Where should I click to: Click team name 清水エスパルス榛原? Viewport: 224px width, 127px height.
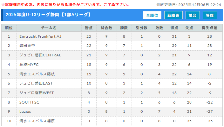pyautogui.click(x=37, y=121)
